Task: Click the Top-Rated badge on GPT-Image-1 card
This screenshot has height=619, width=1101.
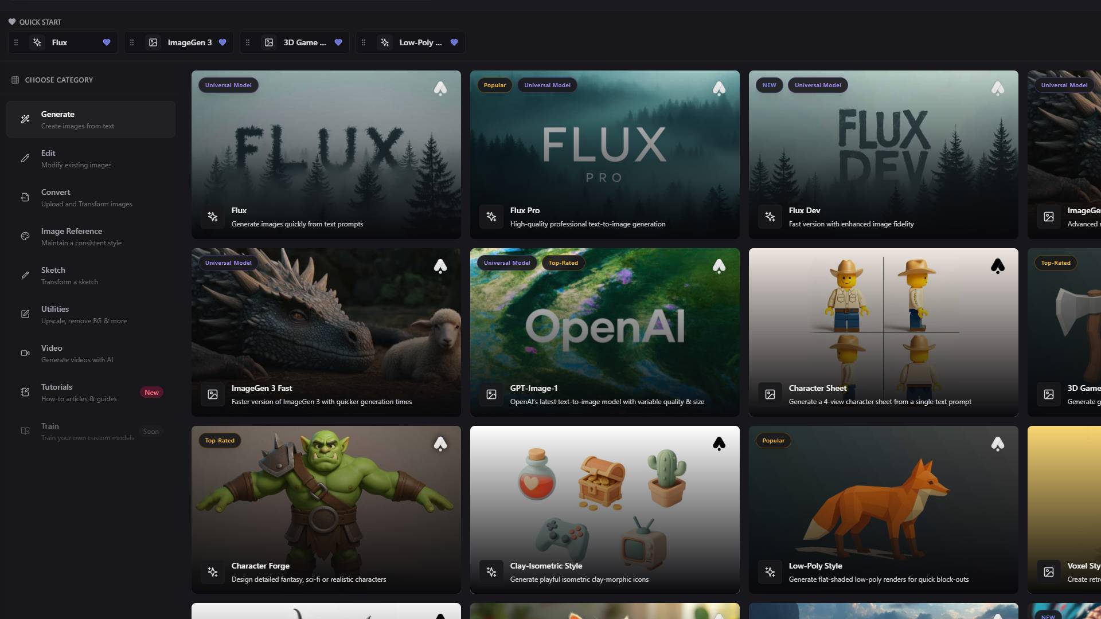Action: click(563, 263)
